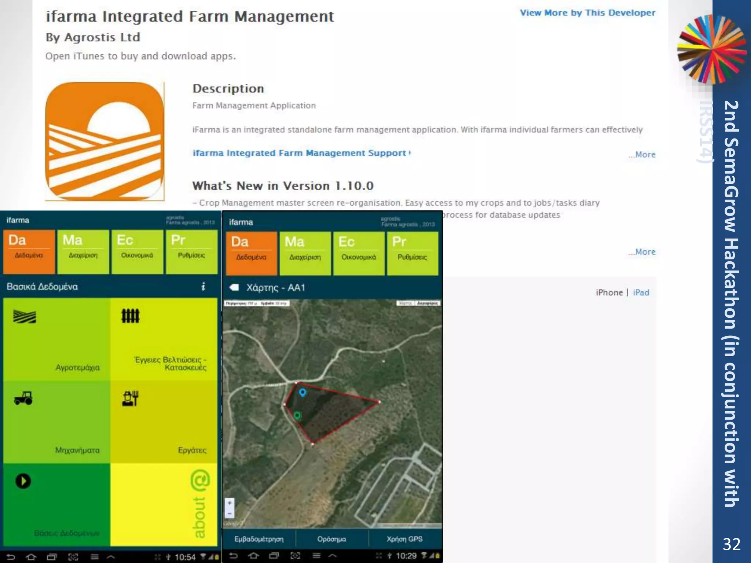Open the Pr Ρυθμίσεις tab in left screenshot
Viewport: 751px width, 563px height.
click(x=191, y=251)
